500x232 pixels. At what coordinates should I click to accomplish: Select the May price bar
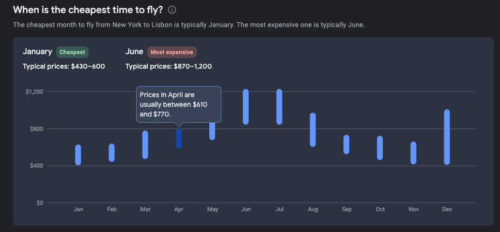[212, 131]
